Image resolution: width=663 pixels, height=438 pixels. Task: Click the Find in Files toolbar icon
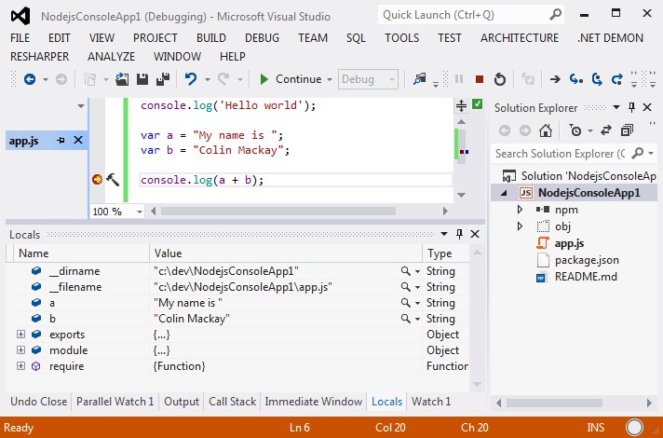click(x=419, y=79)
